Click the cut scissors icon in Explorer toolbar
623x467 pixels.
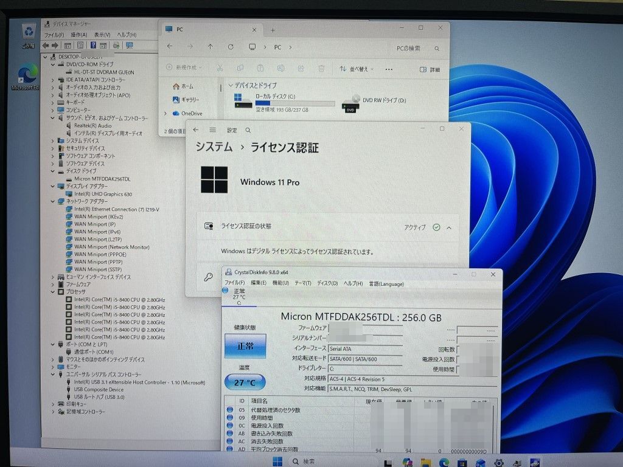point(220,68)
